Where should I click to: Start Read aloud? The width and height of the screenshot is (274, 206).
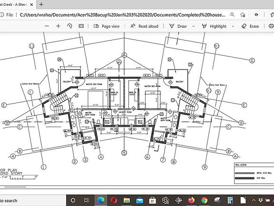point(144,26)
